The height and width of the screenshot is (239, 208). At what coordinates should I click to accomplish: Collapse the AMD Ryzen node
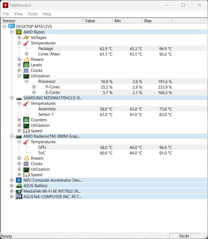coord(12,32)
